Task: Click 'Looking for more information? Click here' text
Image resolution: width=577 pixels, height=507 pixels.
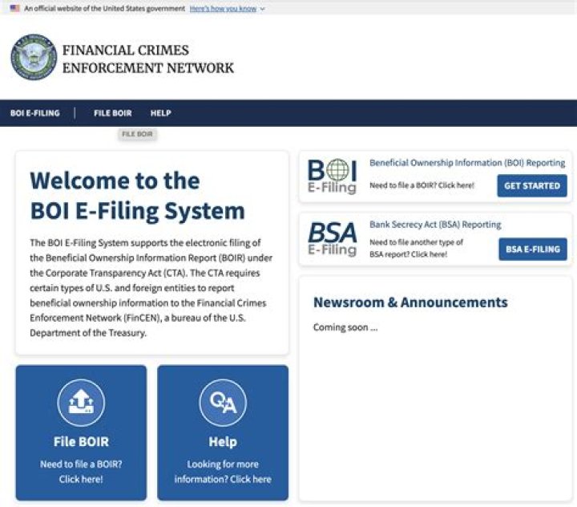Action: click(x=223, y=472)
